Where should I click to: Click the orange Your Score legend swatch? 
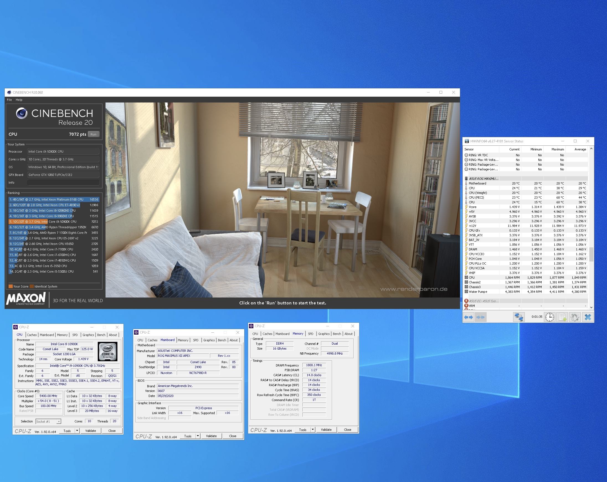pos(11,286)
